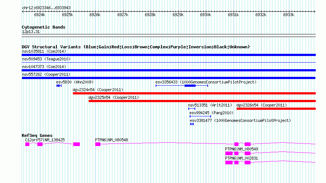Select the 12p13.31 band label
Screen dimensions: 326x183
point(31,32)
